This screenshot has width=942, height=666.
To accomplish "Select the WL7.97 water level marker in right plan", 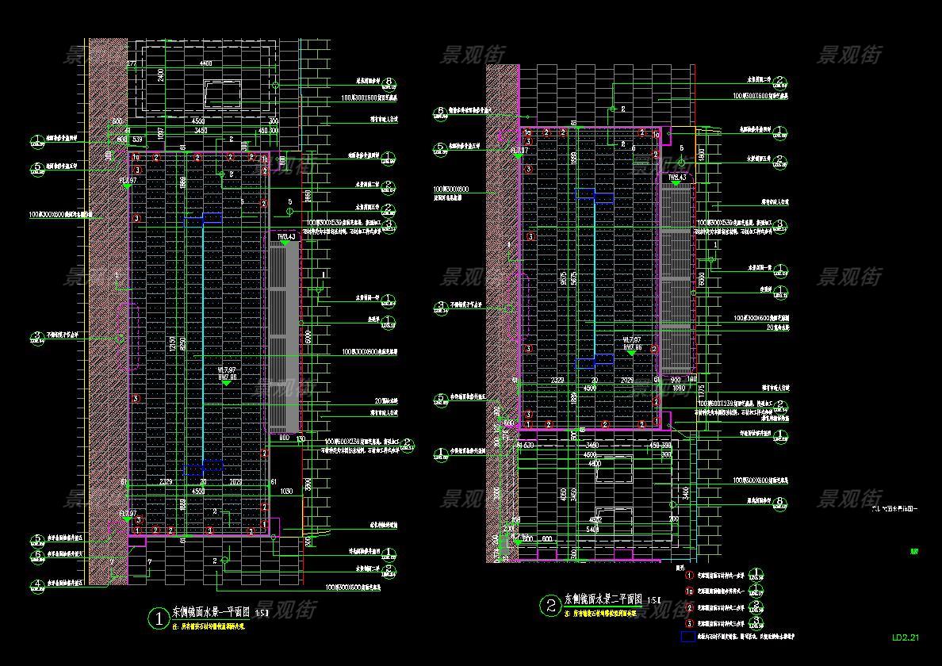I will coord(632,340).
